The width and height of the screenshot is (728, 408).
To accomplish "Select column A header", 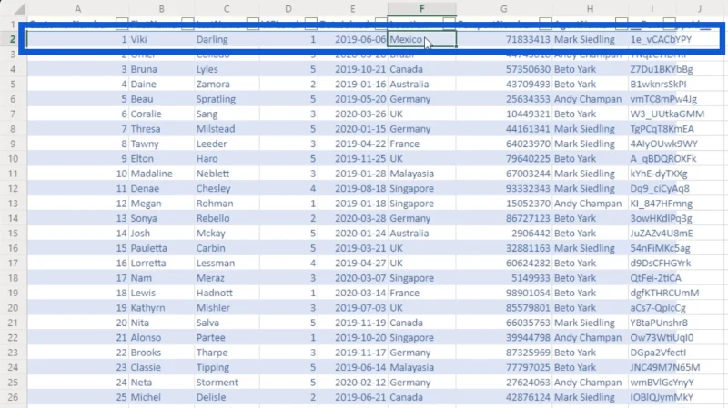I will click(x=77, y=9).
